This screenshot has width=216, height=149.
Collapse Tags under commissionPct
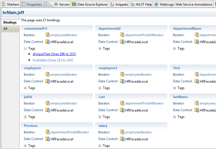tap(25, 49)
